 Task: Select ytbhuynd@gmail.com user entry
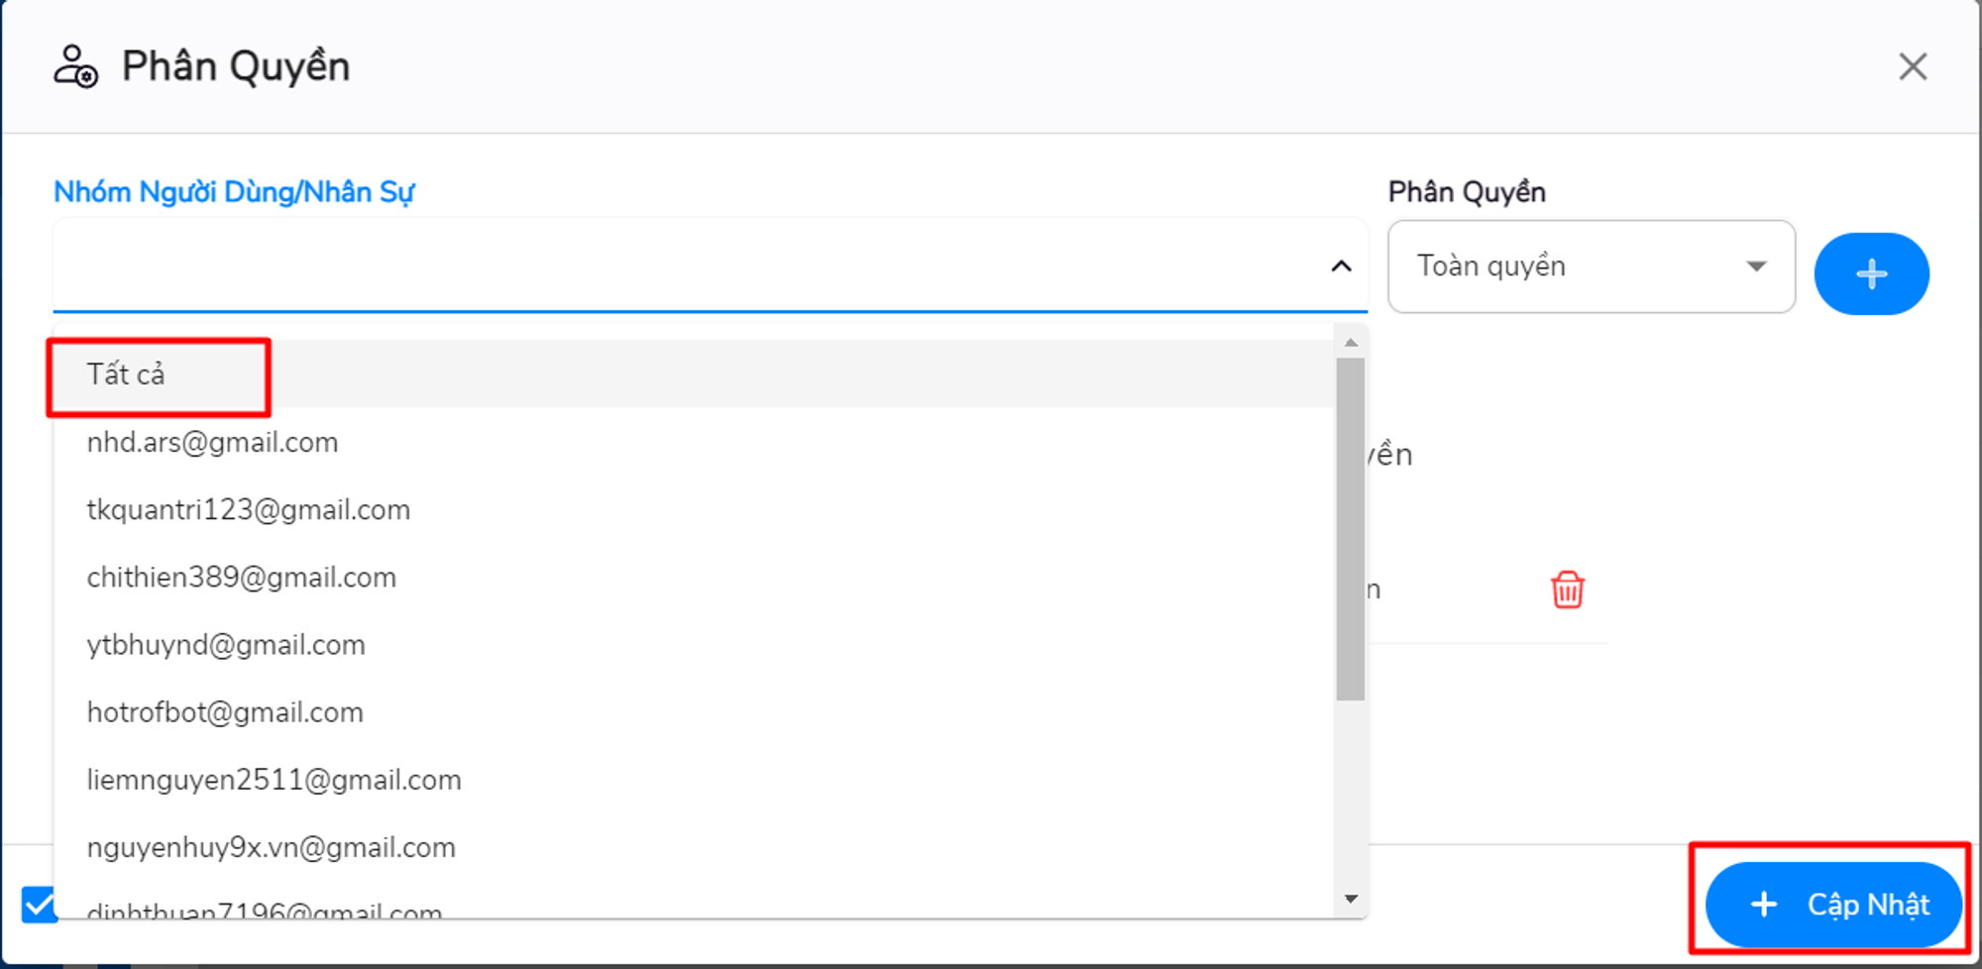(226, 645)
